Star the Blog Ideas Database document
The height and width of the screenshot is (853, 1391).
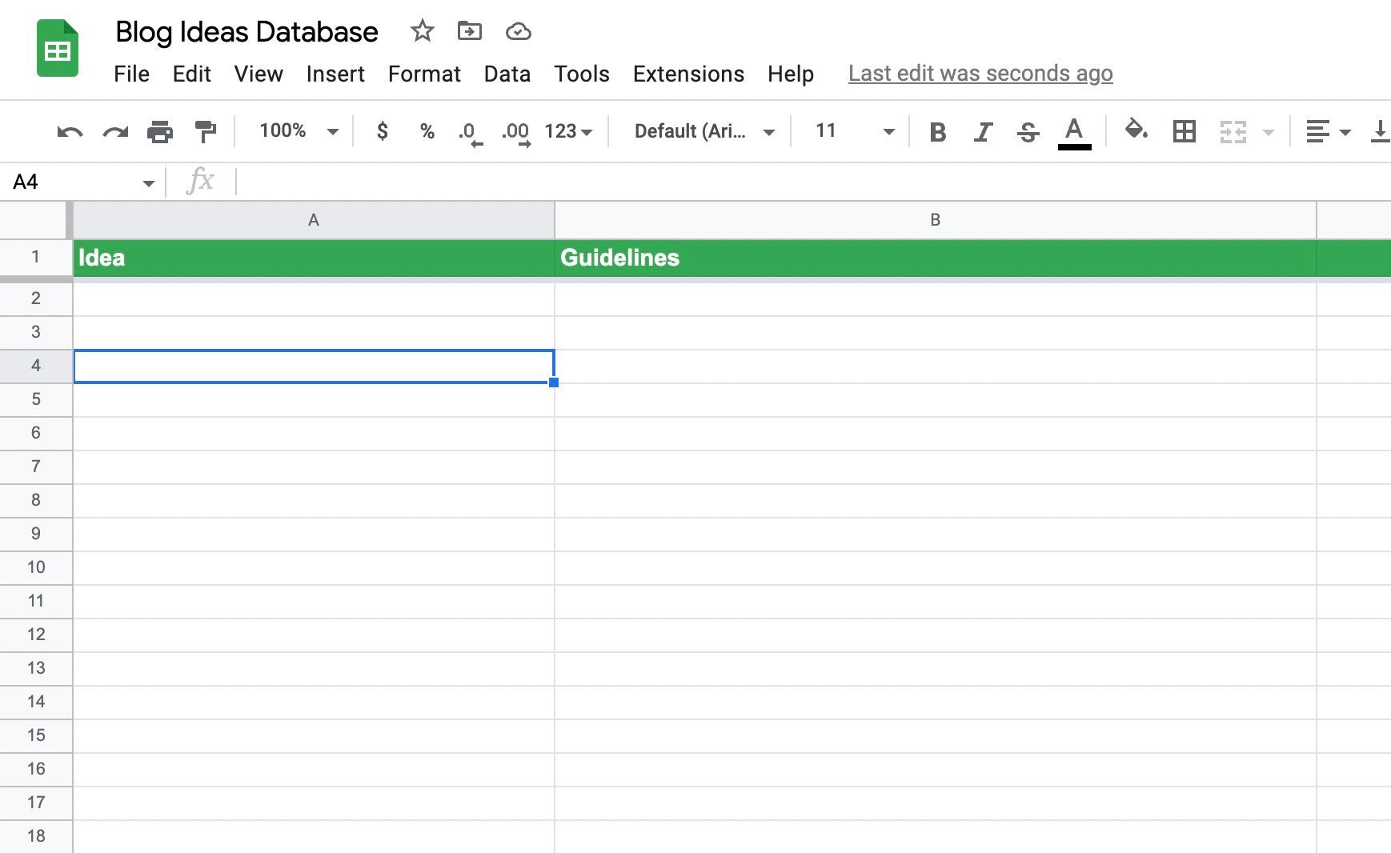click(422, 31)
